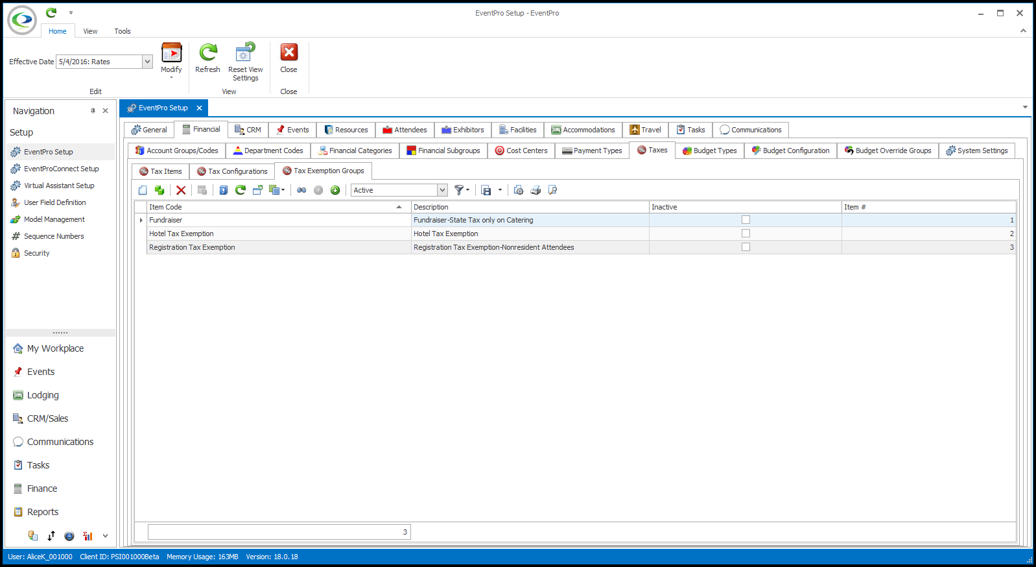Switch to the CRM setup tab
1036x567 pixels.
(248, 130)
